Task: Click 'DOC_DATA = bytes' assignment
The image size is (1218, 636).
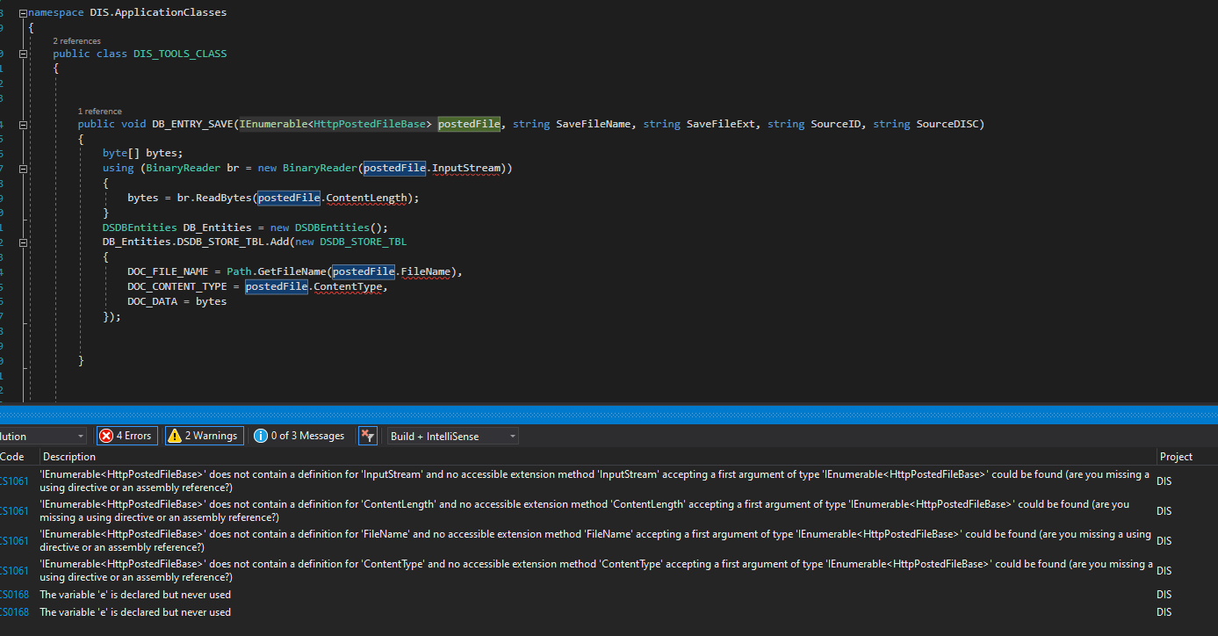Action: pos(177,301)
